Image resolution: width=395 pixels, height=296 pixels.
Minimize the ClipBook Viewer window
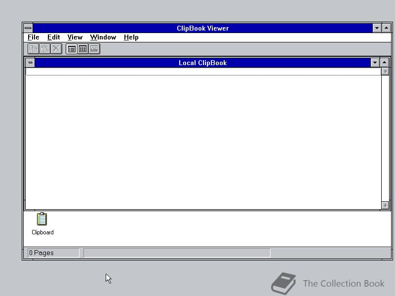[377, 28]
